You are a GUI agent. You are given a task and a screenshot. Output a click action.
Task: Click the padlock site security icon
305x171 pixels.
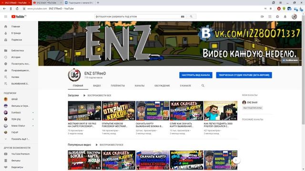pyautogui.click(x=24, y=9)
